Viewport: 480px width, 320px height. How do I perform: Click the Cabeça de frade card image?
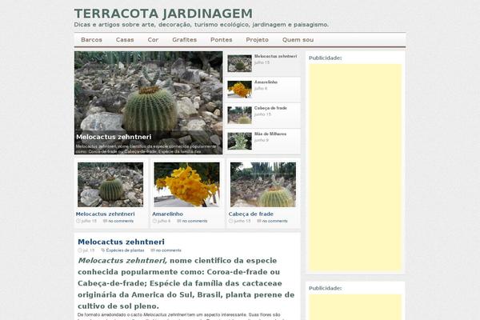pyautogui.click(x=263, y=185)
